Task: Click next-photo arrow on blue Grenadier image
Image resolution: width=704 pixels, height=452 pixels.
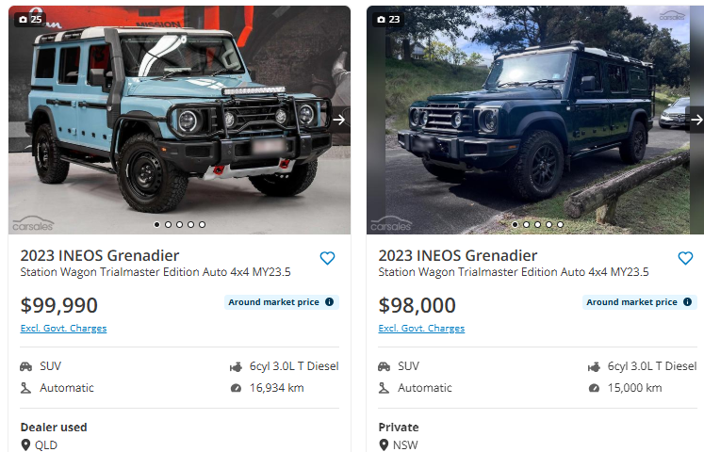Action: (339, 120)
